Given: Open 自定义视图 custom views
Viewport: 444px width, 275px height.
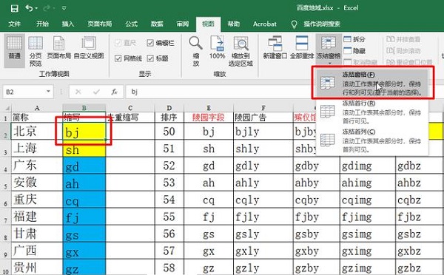Looking at the screenshot, I should click(89, 47).
